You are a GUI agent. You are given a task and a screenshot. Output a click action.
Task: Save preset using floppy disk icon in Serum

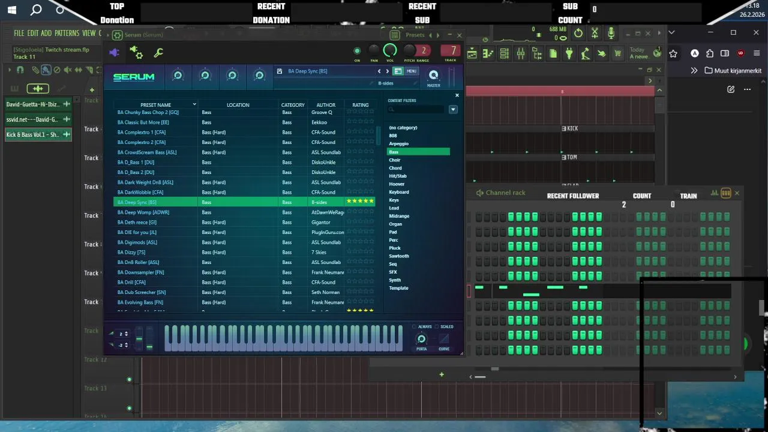point(280,71)
